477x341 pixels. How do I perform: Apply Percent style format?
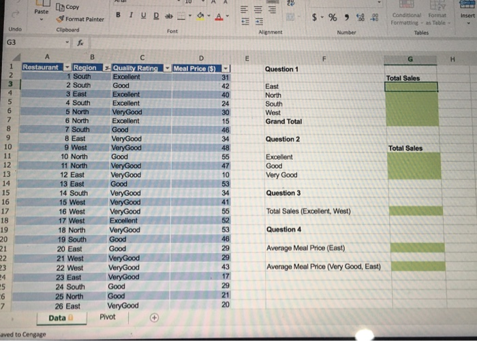point(333,17)
